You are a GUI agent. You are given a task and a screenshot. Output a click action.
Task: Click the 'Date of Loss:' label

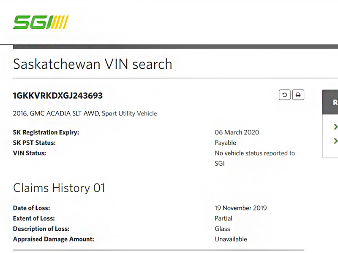(31, 208)
